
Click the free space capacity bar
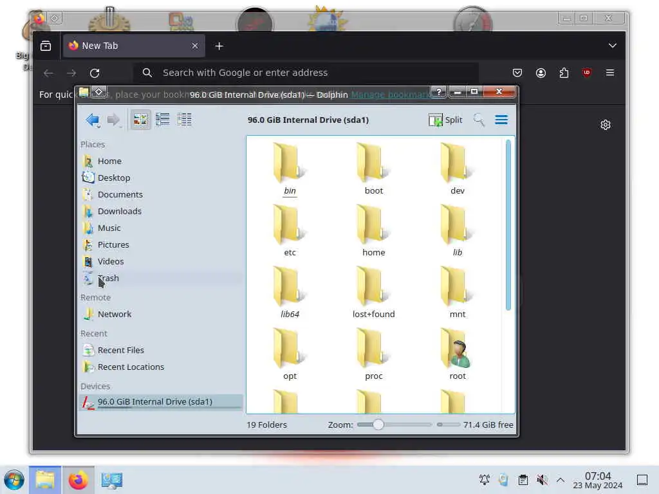449,425
